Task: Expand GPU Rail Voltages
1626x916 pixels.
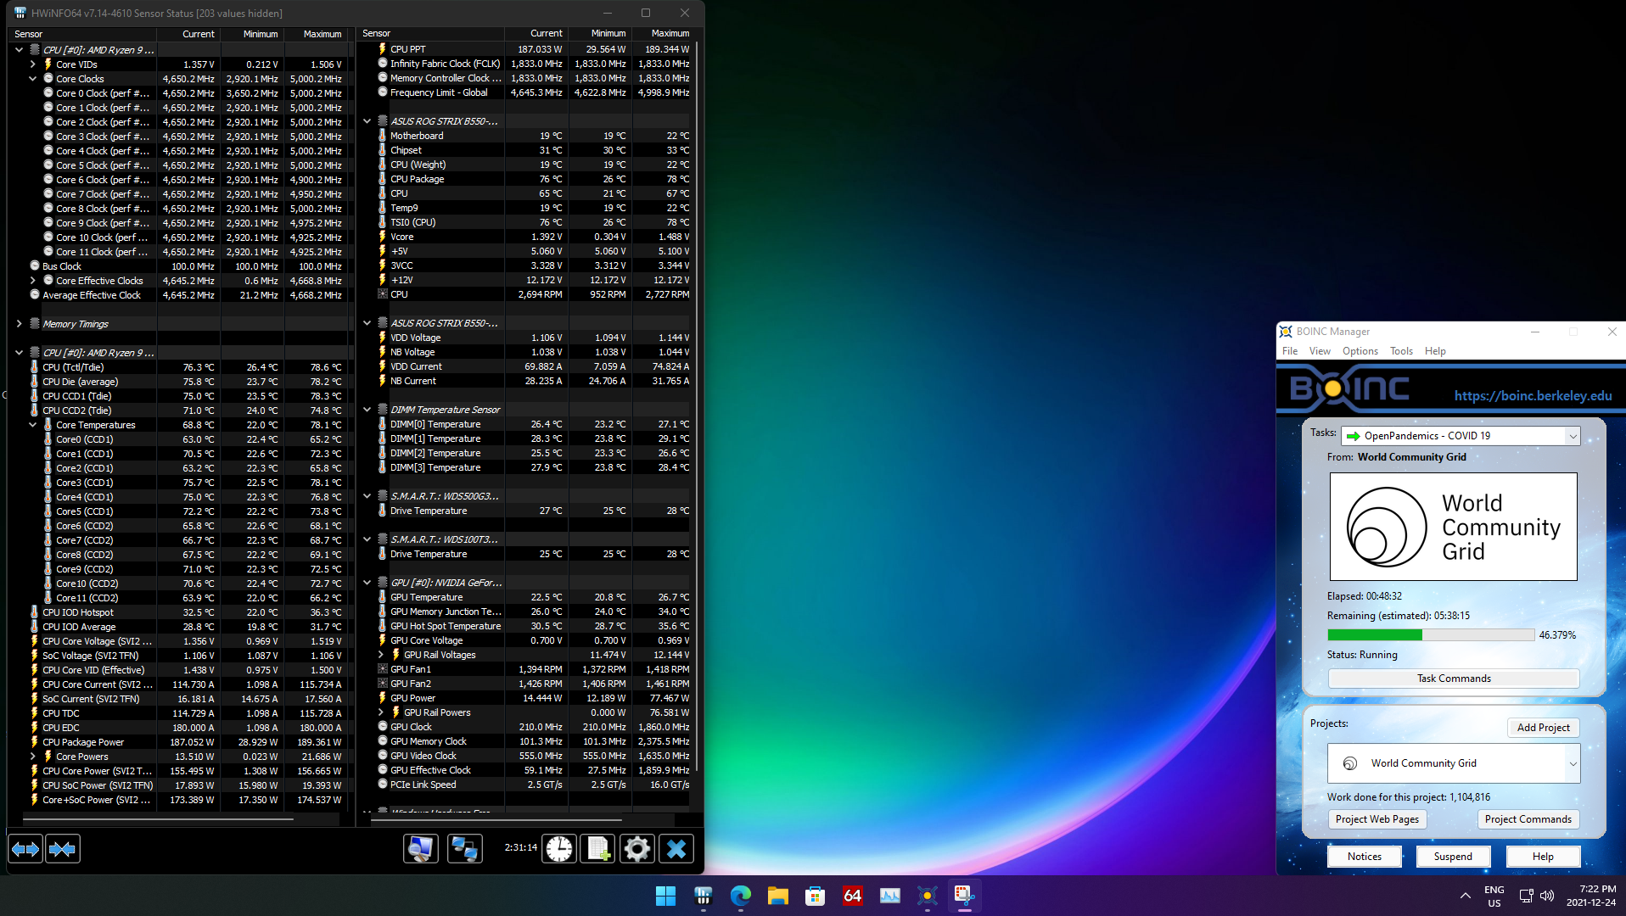Action: coord(381,655)
